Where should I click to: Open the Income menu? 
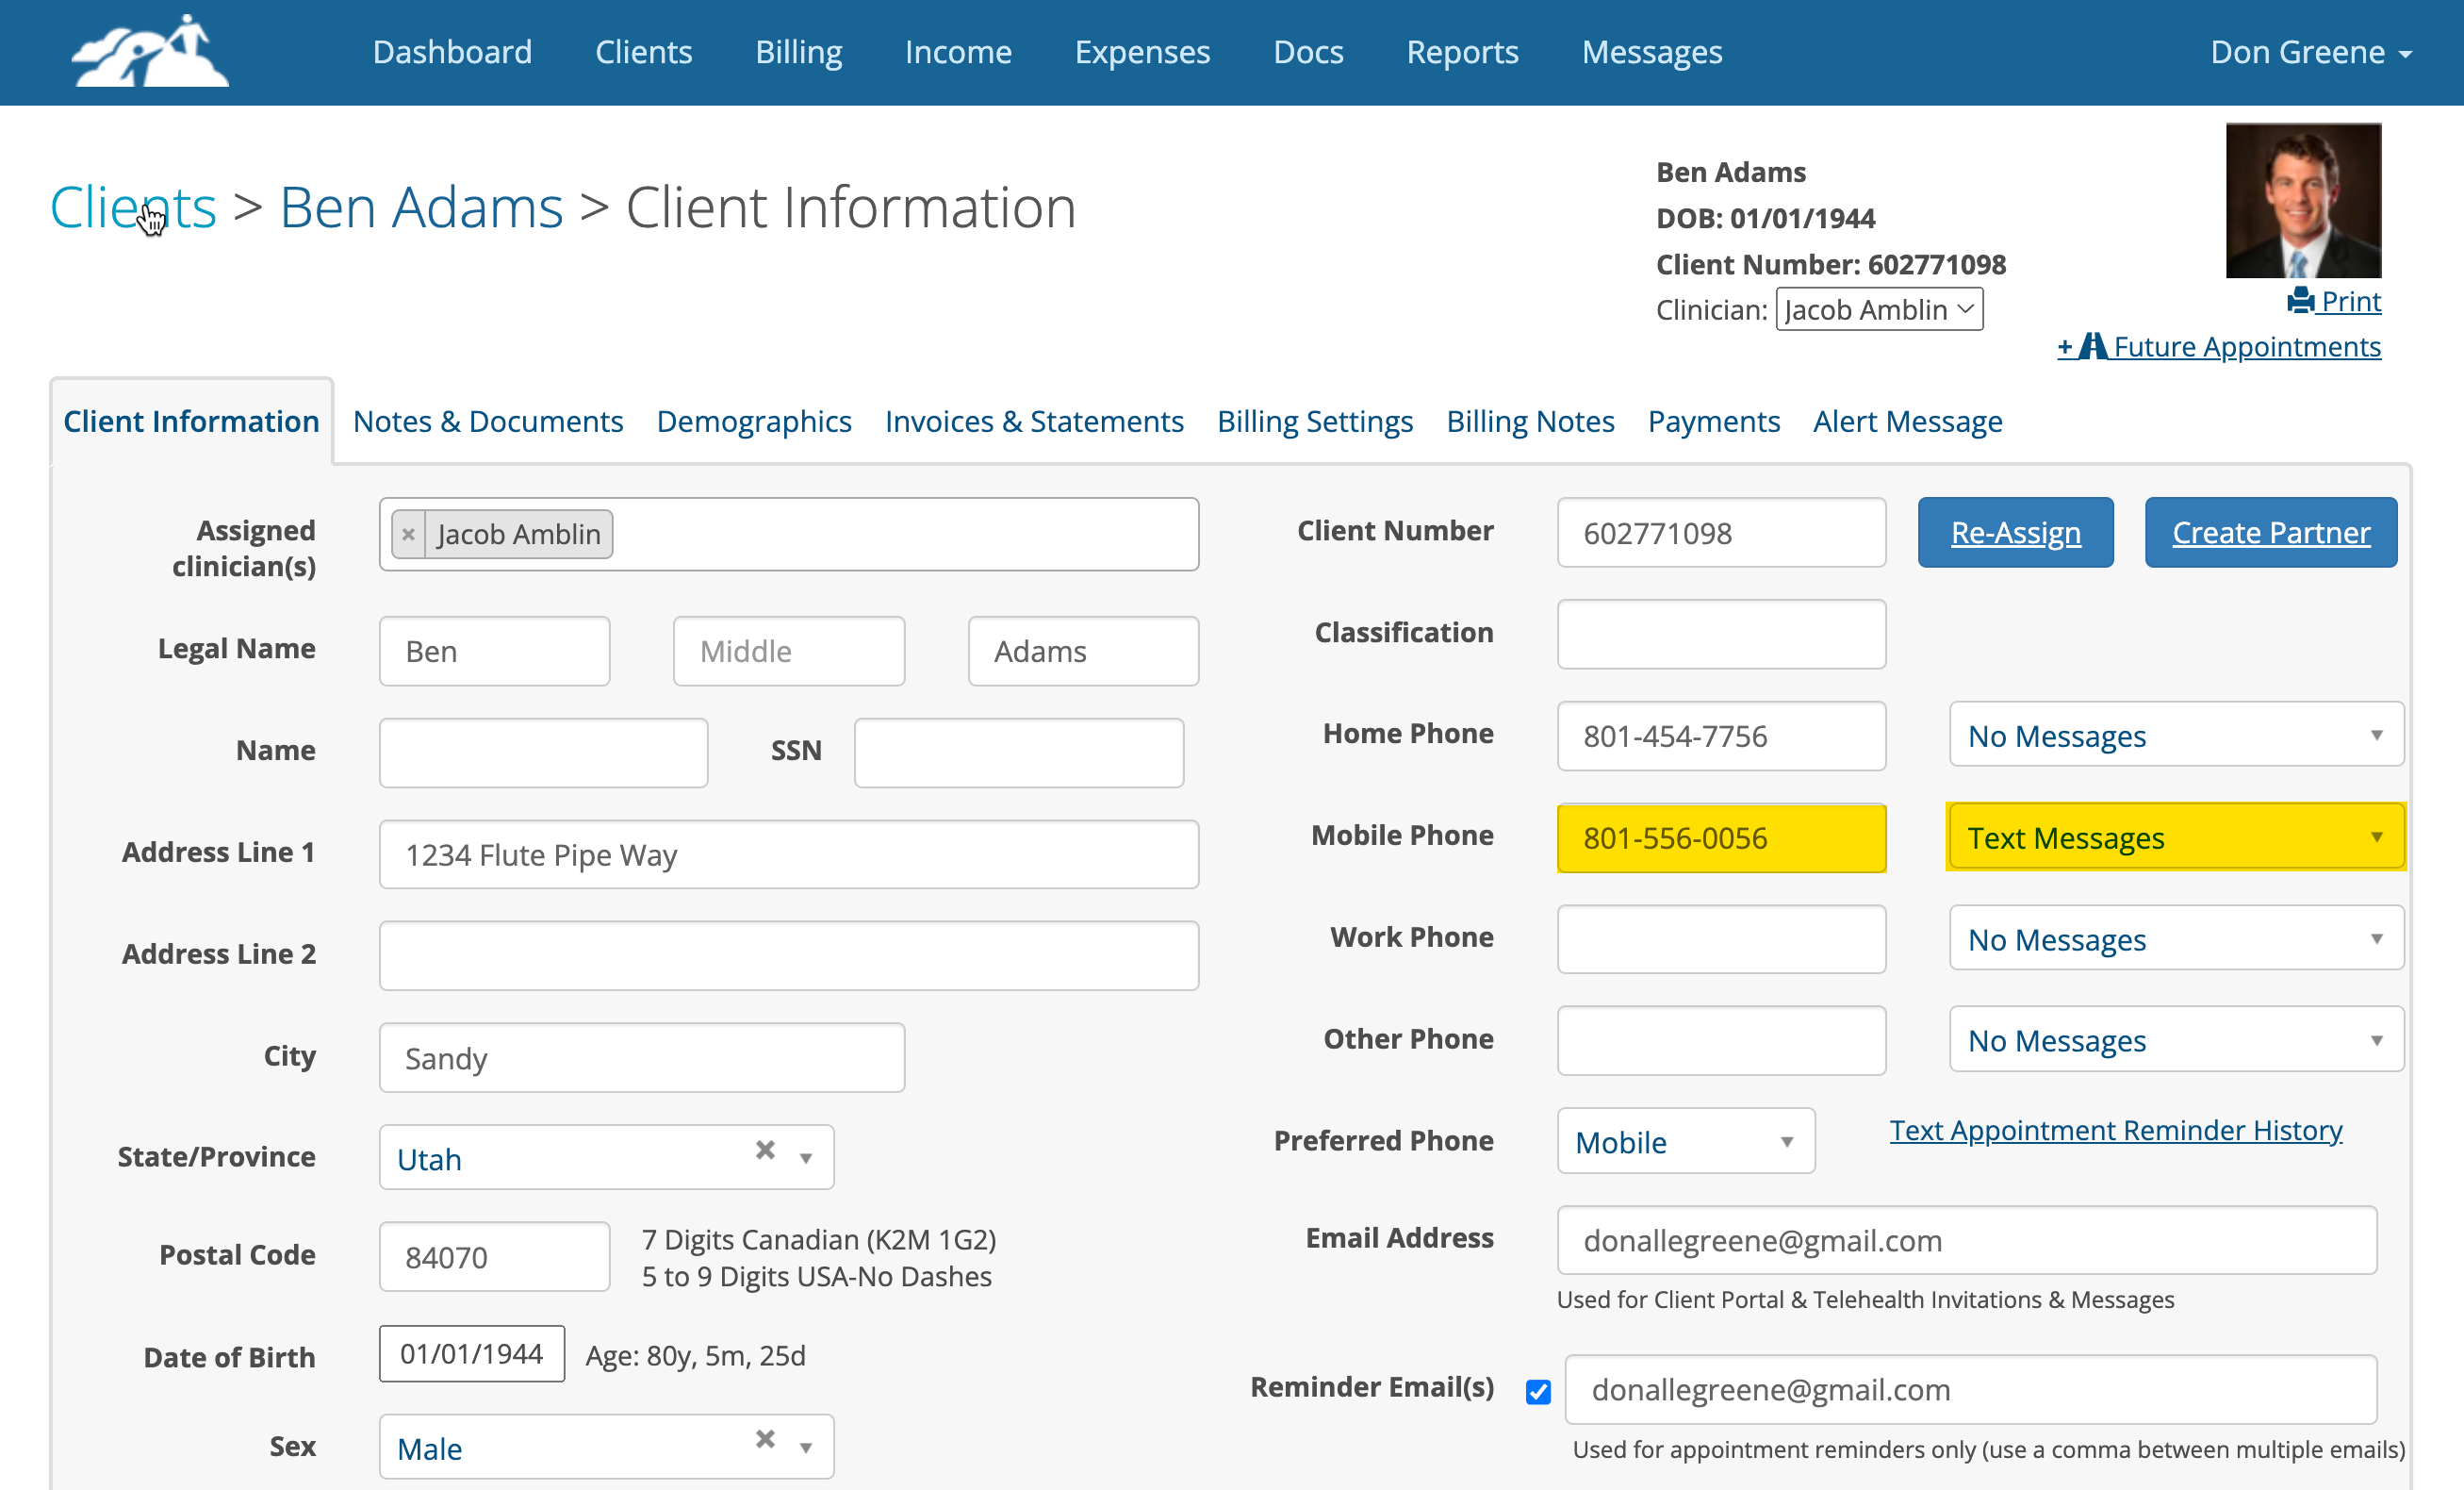point(958,51)
